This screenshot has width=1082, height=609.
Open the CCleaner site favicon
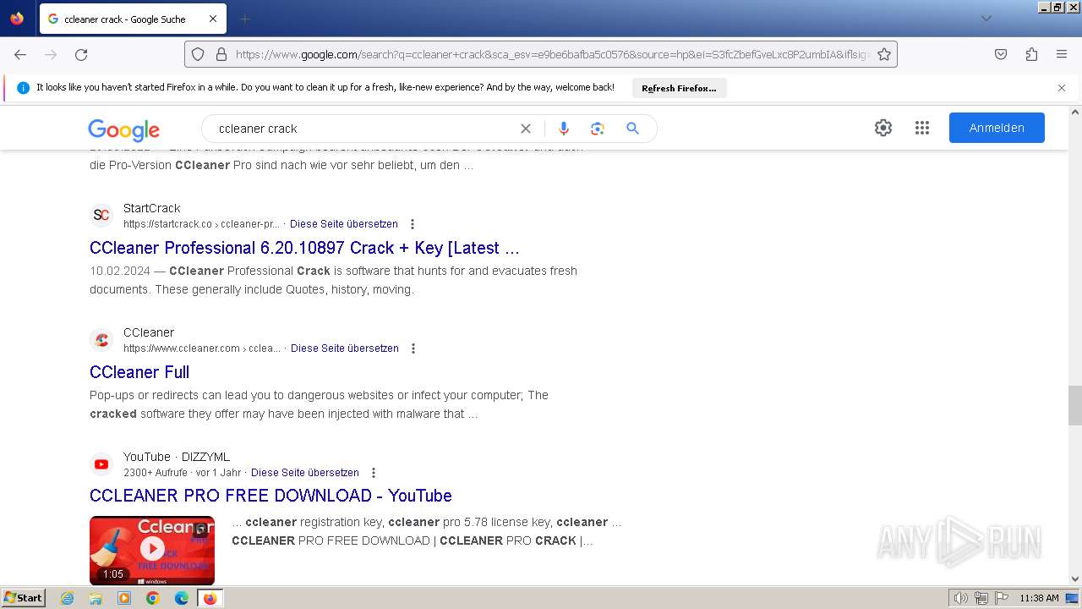(101, 340)
